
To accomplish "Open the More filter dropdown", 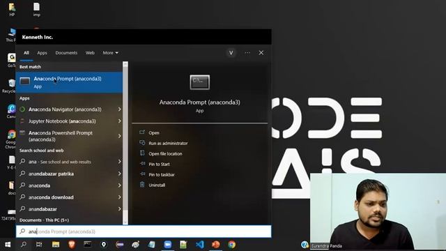I will (110, 53).
